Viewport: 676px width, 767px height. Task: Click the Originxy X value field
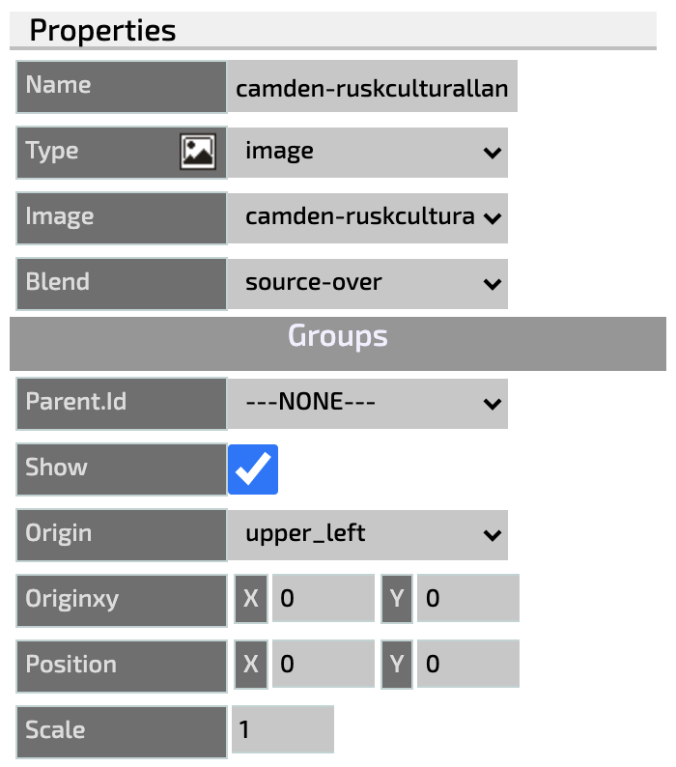coord(324,598)
